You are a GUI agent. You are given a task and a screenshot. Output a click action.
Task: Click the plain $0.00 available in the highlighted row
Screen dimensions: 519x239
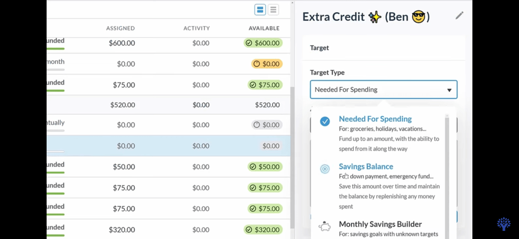pos(271,146)
